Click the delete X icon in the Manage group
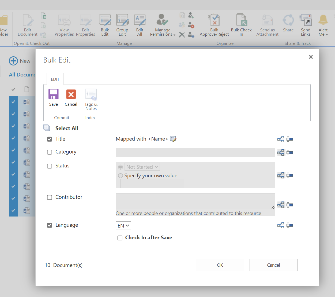This screenshot has width=335, height=297. click(x=182, y=35)
